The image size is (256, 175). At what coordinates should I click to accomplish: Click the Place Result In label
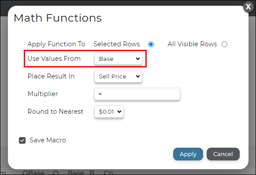click(51, 76)
